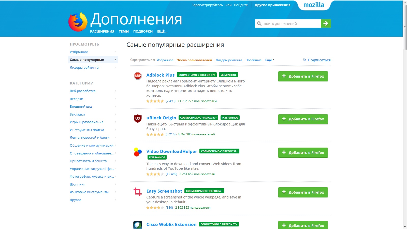Open Ленты новостей и блоги category
The height and width of the screenshot is (229, 407).
[x=93, y=137]
